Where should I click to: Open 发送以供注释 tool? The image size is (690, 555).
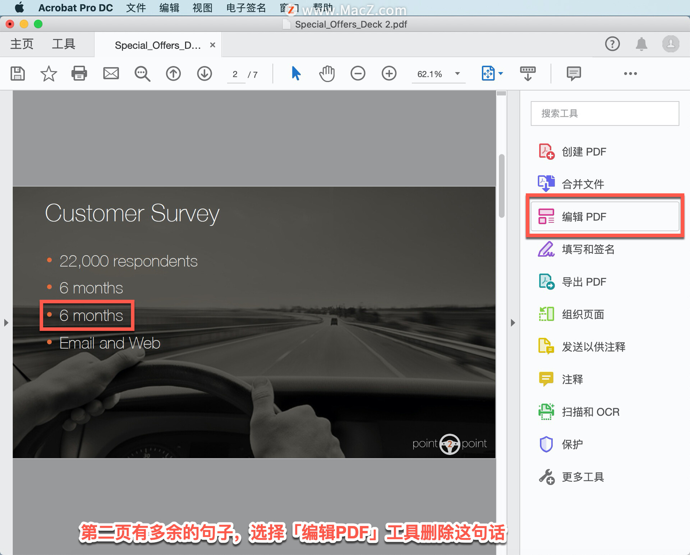tap(605, 347)
